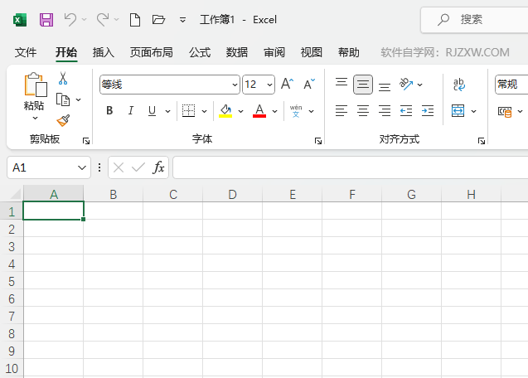Viewport: 528px width, 378px height.
Task: Open the fill color dropdown arrow
Action: pyautogui.click(x=240, y=111)
